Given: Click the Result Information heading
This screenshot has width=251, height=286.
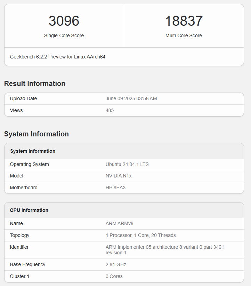Looking at the screenshot, I should tap(35, 84).
